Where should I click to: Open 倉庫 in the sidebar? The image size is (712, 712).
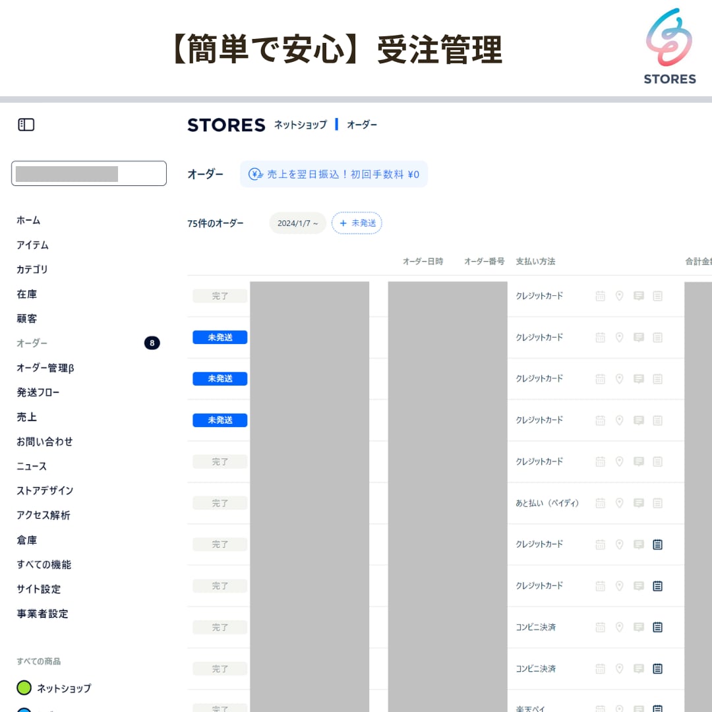tap(27, 540)
